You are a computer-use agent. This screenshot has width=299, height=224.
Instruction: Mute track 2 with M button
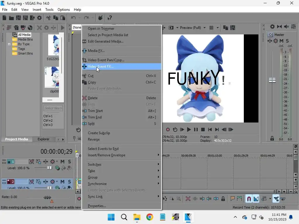pos(62,182)
